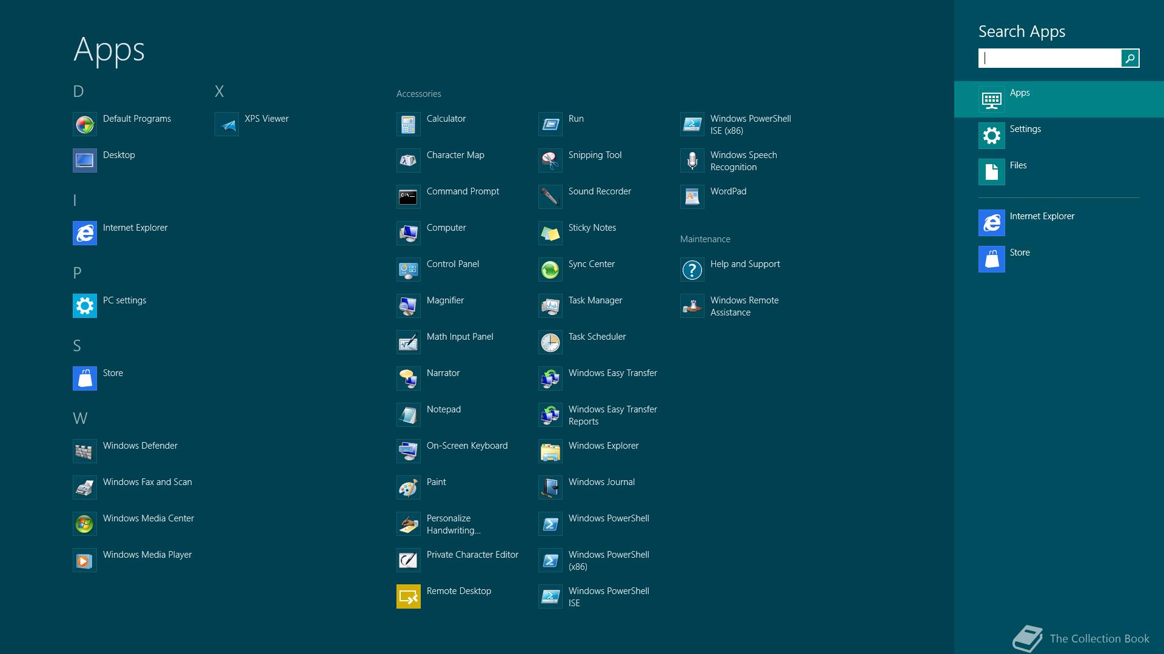Open Windows Media Center icon
The image size is (1164, 654).
click(x=84, y=524)
